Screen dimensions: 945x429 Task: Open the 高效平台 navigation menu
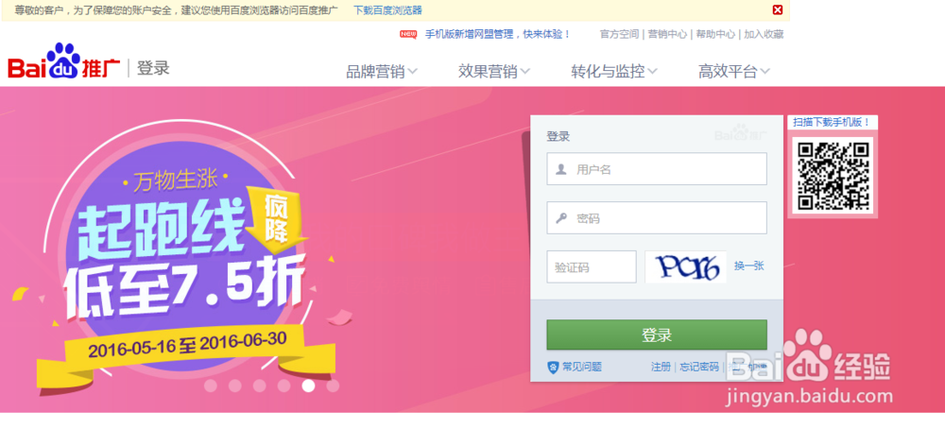[734, 72]
